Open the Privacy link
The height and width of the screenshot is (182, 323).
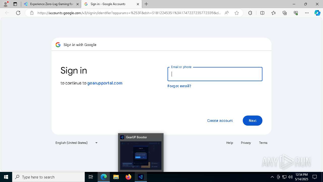point(246,143)
